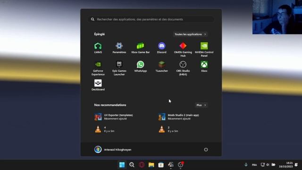
Task: Switch FRA input language
Action: pos(254,165)
